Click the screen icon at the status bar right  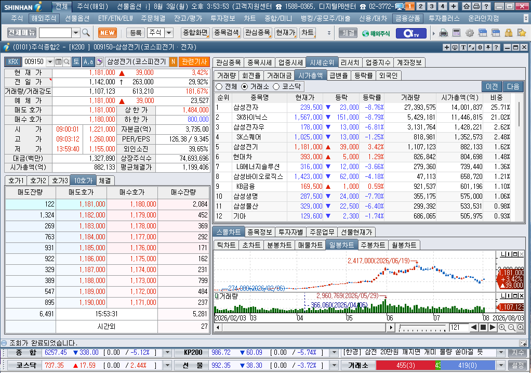(x=523, y=343)
